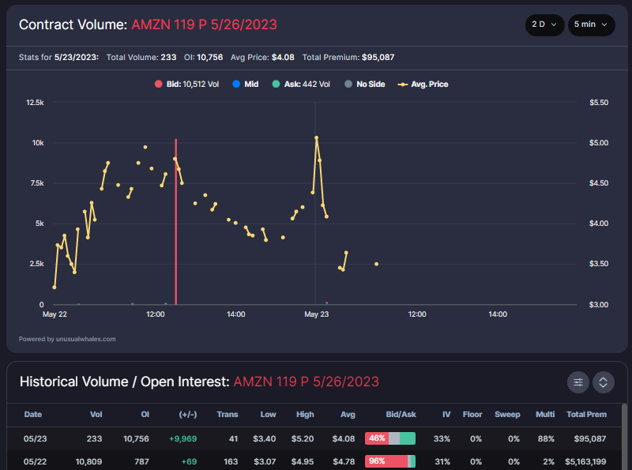Select the 05/23 date cell
The image size is (632, 470).
35,438
